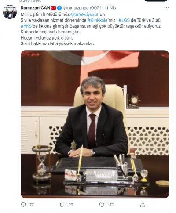Open the Ramazan CAN display name
The width and height of the screenshot is (176, 213).
[35, 8]
